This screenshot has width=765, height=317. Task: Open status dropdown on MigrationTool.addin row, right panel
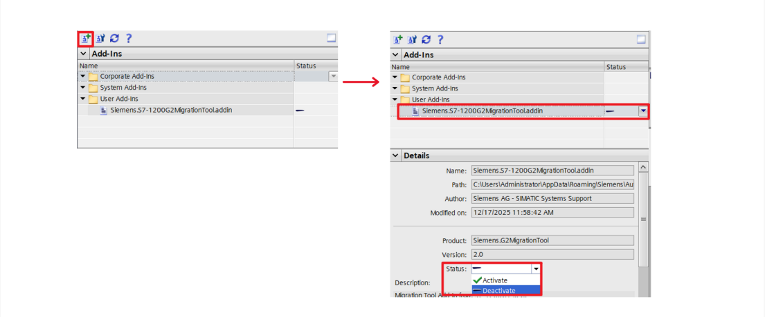pos(644,111)
